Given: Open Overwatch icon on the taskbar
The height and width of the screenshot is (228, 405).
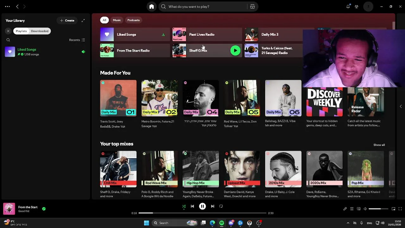Looking at the screenshot, I should pos(250,223).
